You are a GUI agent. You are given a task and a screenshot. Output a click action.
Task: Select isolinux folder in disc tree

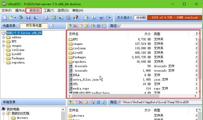point(18,50)
